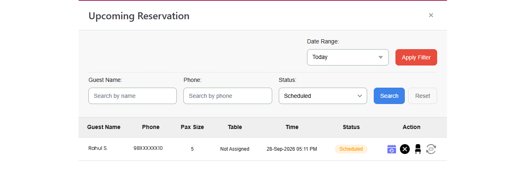Click the Phone: filter label

pos(192,80)
